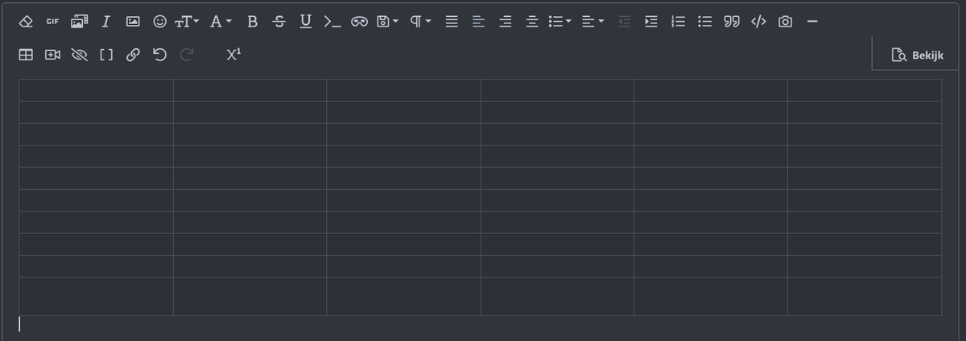Click the eraser remove formatting icon

(x=26, y=22)
